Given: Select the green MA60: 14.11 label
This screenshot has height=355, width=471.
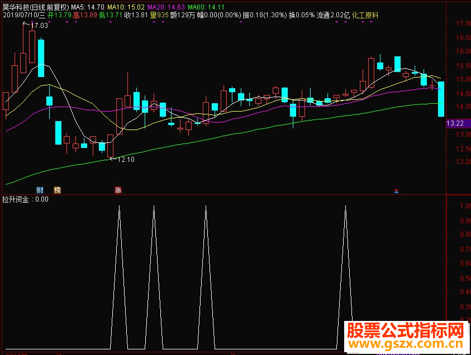Looking at the screenshot, I should [x=206, y=7].
